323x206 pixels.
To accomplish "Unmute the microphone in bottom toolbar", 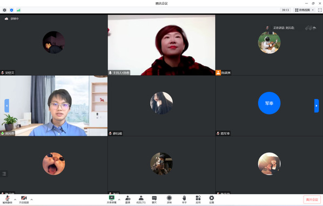I will point(8,200).
